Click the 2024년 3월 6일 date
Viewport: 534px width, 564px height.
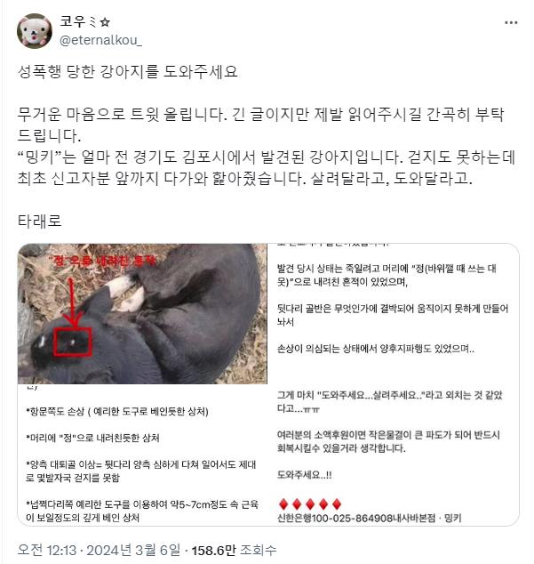tap(133, 550)
